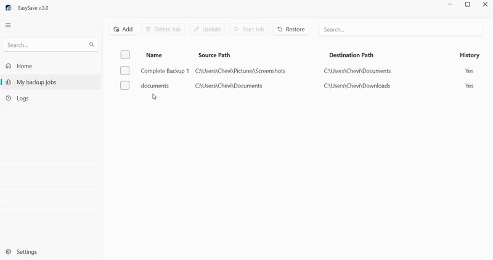493x260 pixels.
Task: Click the Update pencil icon
Action: [x=197, y=29]
